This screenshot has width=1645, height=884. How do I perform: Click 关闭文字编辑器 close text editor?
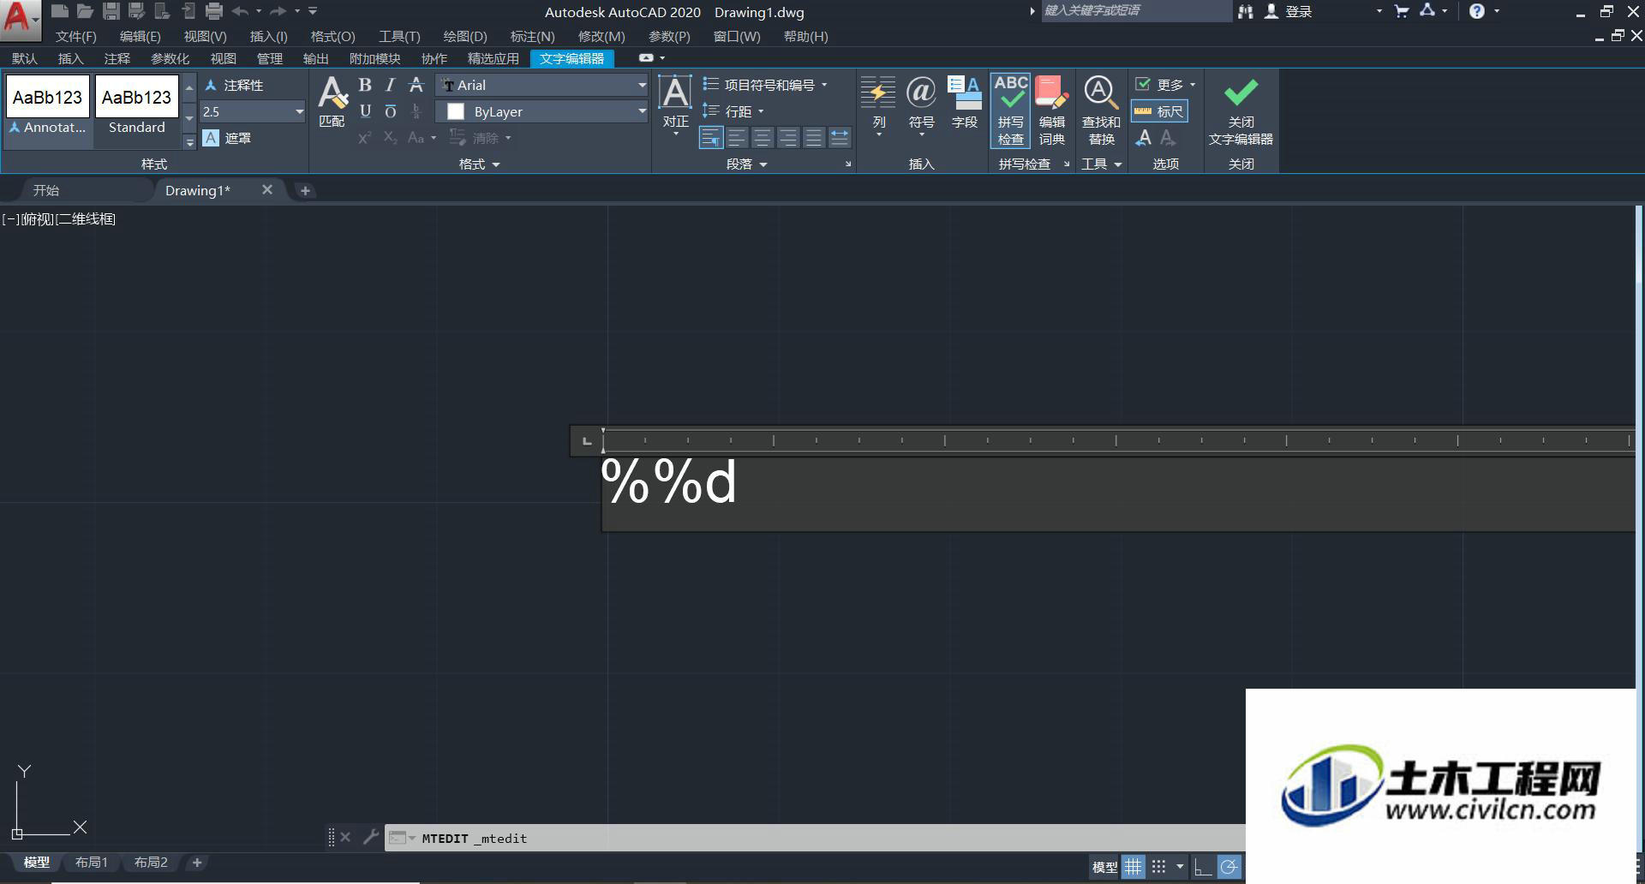pyautogui.click(x=1241, y=110)
